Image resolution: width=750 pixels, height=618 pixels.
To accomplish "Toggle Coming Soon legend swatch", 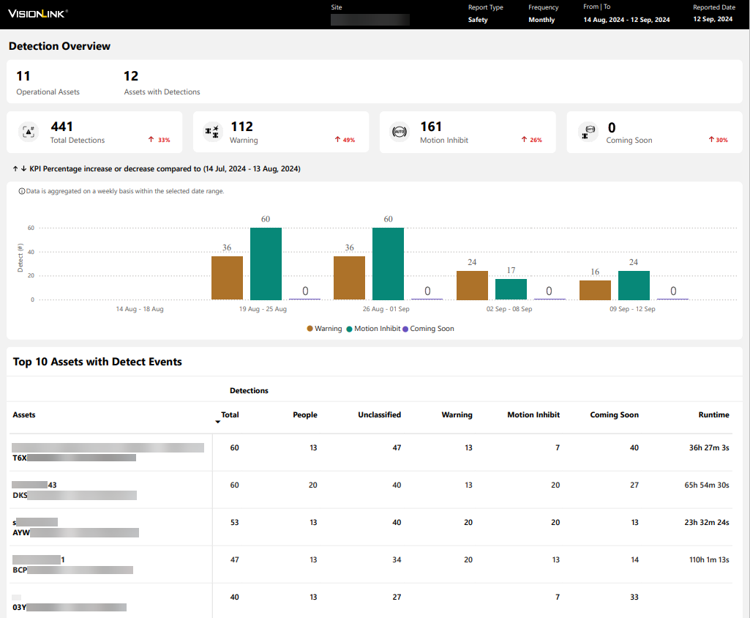I will (405, 328).
